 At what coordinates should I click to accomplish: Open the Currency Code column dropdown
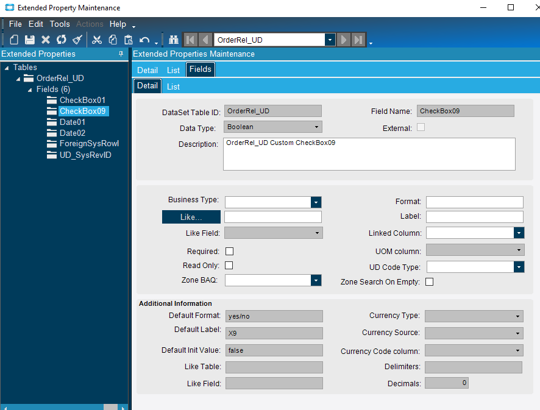click(x=517, y=350)
